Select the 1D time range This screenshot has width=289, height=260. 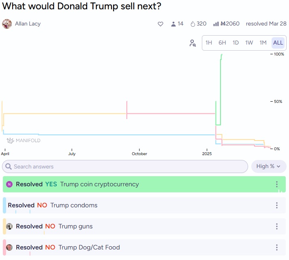click(x=235, y=43)
